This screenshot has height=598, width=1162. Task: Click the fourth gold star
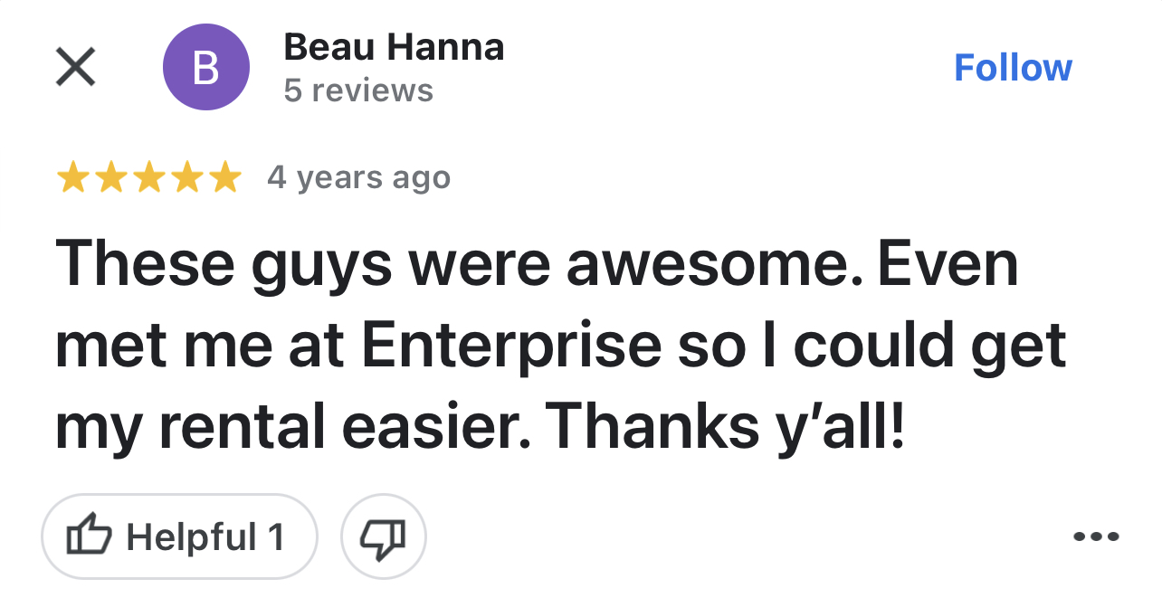point(187,178)
